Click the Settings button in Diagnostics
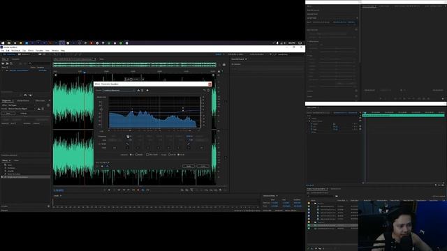Image resolution: width=447 pixels, height=251 pixels. click(x=23, y=113)
